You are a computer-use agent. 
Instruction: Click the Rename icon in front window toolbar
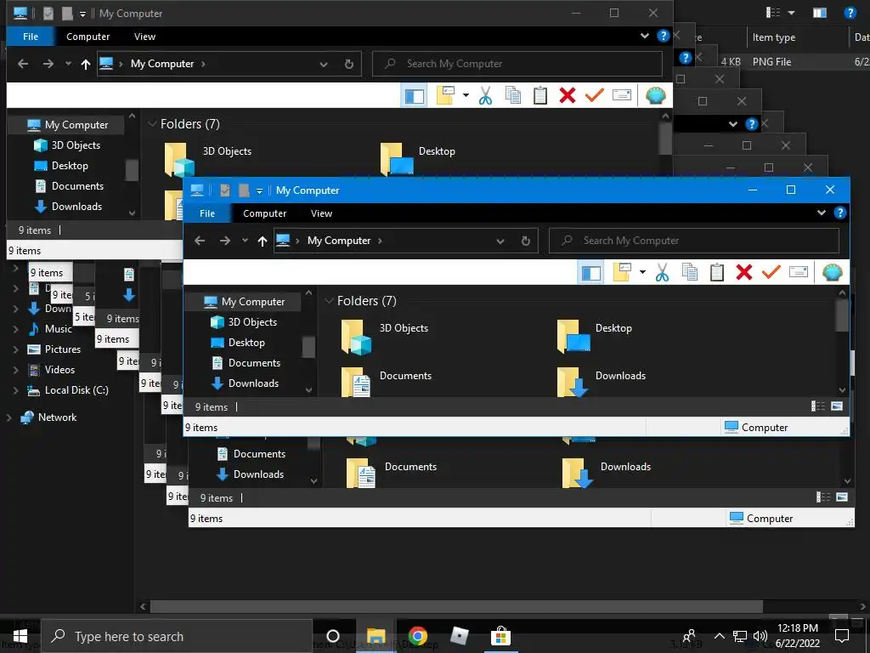799,272
